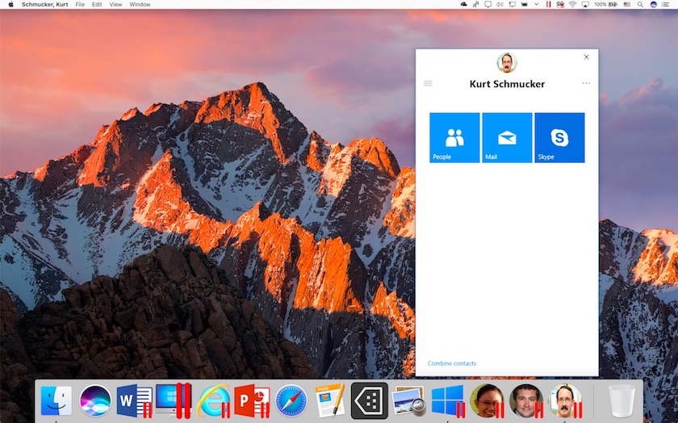Screen dimensions: 678x423
Task: Open the Mail tile
Action: click(x=507, y=137)
